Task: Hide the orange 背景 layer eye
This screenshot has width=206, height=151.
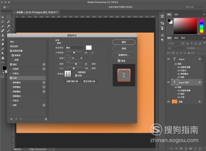Action: 168,102
